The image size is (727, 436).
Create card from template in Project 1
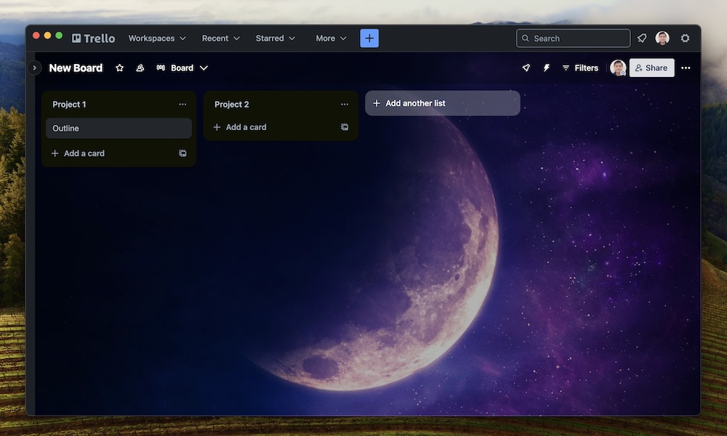(182, 153)
